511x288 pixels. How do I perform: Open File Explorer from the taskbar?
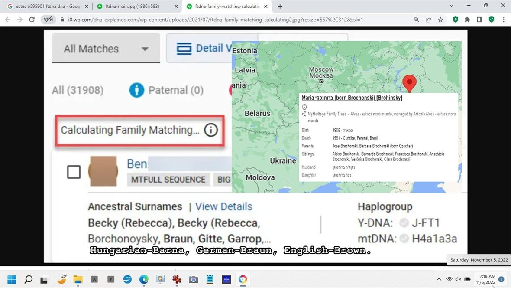click(78, 279)
